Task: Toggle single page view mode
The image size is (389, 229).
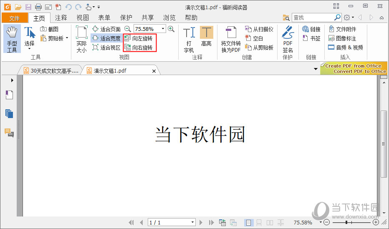Action: pos(248,223)
